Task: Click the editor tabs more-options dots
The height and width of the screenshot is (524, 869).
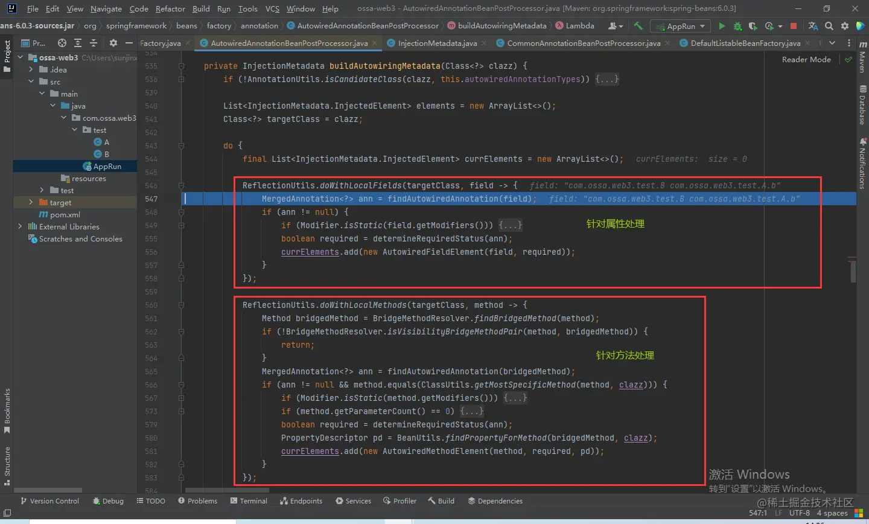Action: [849, 43]
